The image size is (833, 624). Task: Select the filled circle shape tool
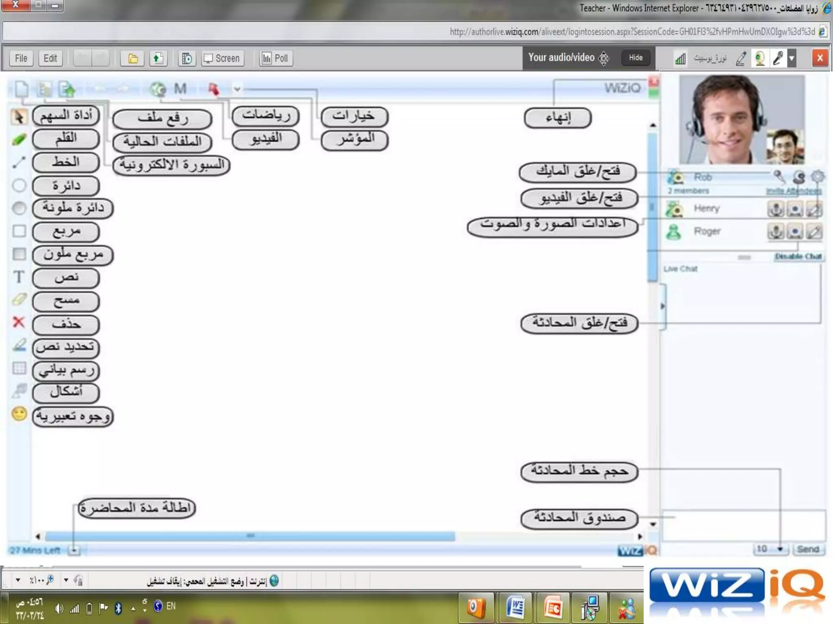tap(19, 208)
